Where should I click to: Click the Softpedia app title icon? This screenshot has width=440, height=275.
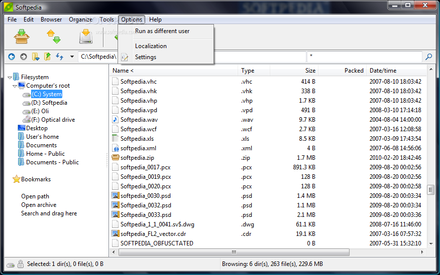pyautogui.click(x=9, y=8)
